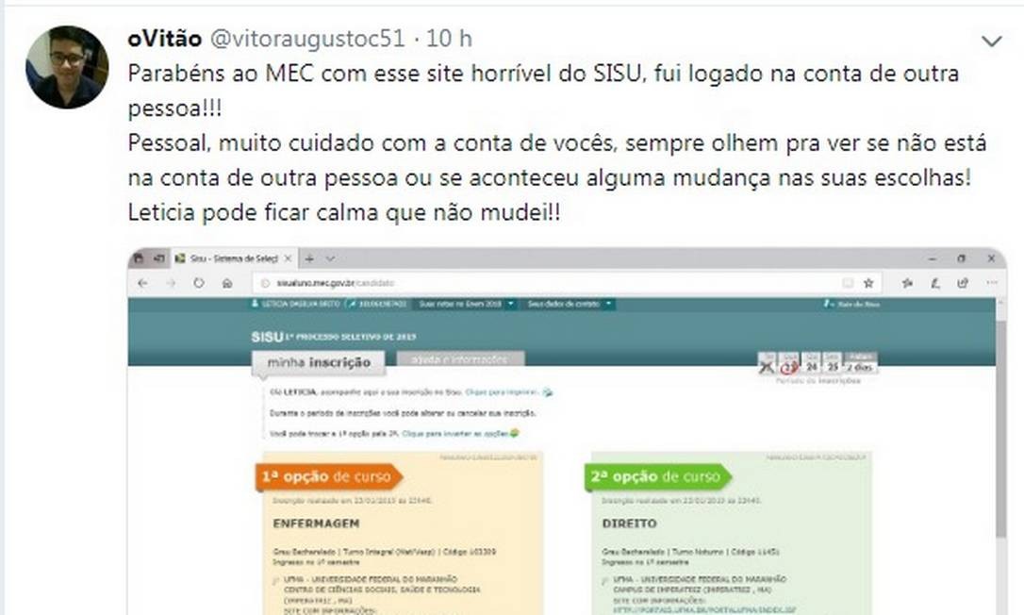Switch to the ajuda e informações tab

(460, 358)
